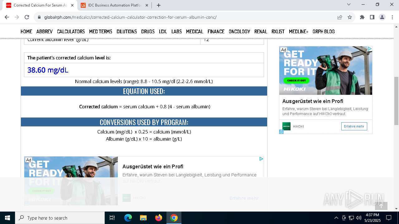Viewport: 399px width, 224px height.
Task: Click the bottom banner Erfahre mehr link
Action: click(244, 198)
